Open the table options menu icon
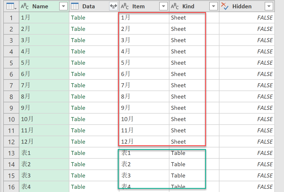 [x=11, y=6]
